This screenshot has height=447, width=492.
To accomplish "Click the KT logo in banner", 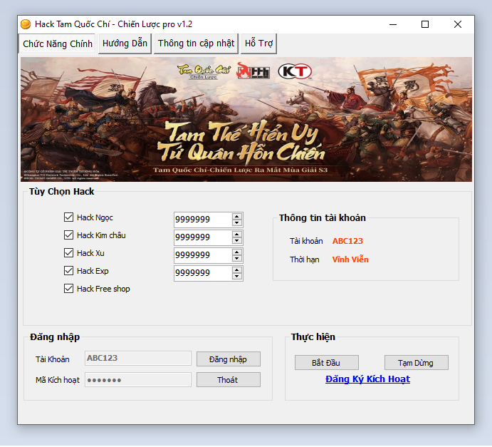I will click(x=293, y=72).
